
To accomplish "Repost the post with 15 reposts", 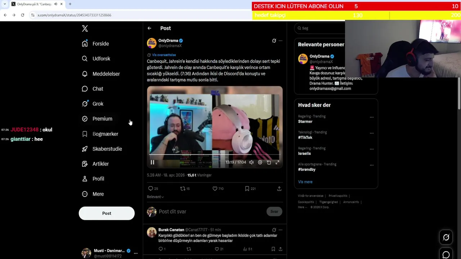I will (183, 188).
